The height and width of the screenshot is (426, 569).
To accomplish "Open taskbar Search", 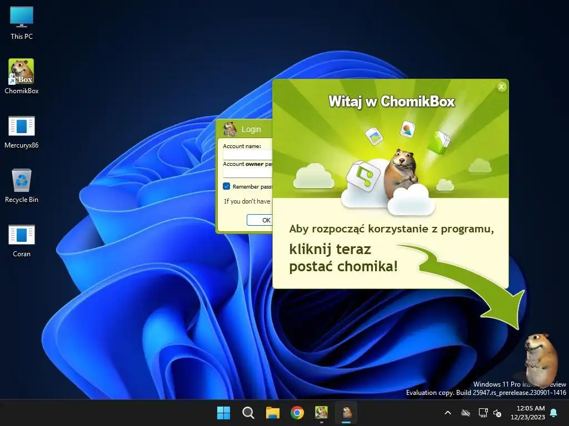I will pos(248,413).
